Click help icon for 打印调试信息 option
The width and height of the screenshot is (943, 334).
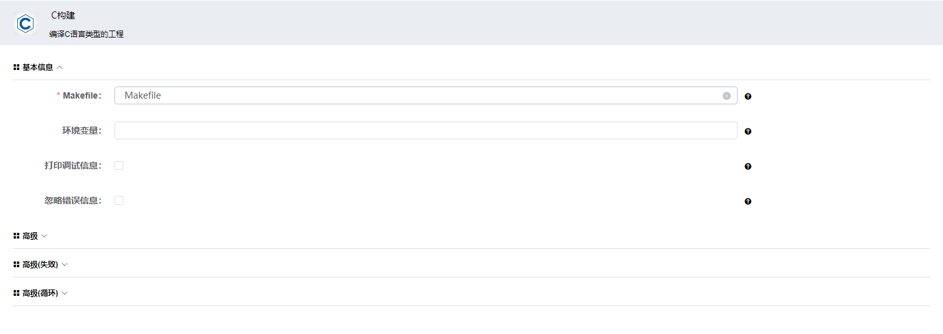(748, 167)
